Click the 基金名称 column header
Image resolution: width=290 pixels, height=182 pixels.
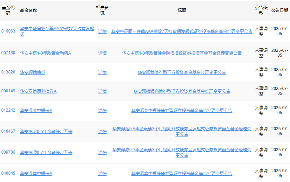coord(28,10)
